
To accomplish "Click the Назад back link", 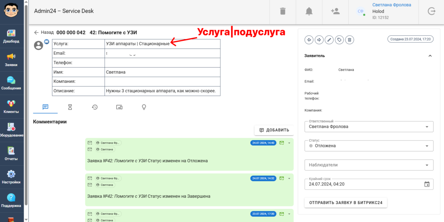I will tap(44, 32).
